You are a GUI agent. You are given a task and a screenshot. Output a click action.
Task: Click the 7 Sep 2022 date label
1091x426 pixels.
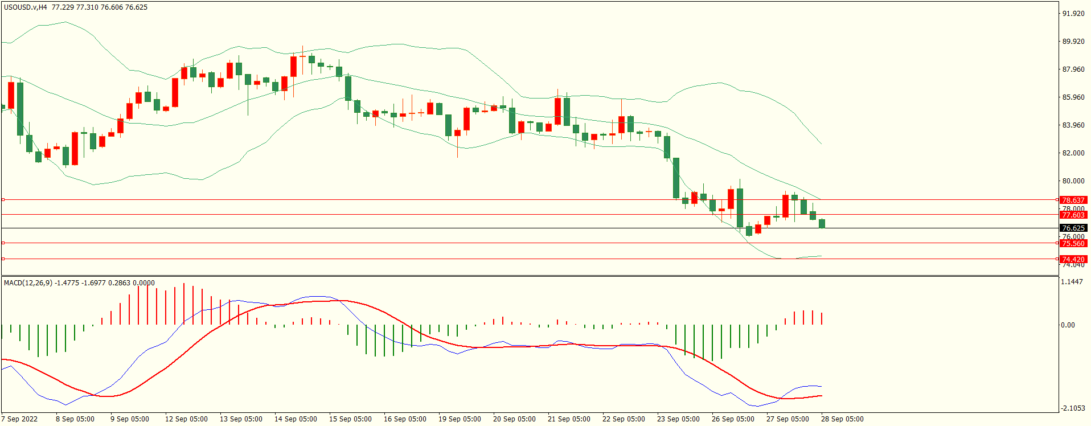pyautogui.click(x=20, y=419)
